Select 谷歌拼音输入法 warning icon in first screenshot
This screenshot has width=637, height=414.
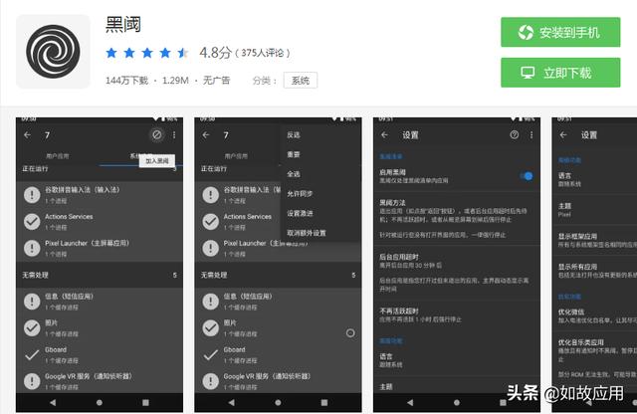point(32,195)
